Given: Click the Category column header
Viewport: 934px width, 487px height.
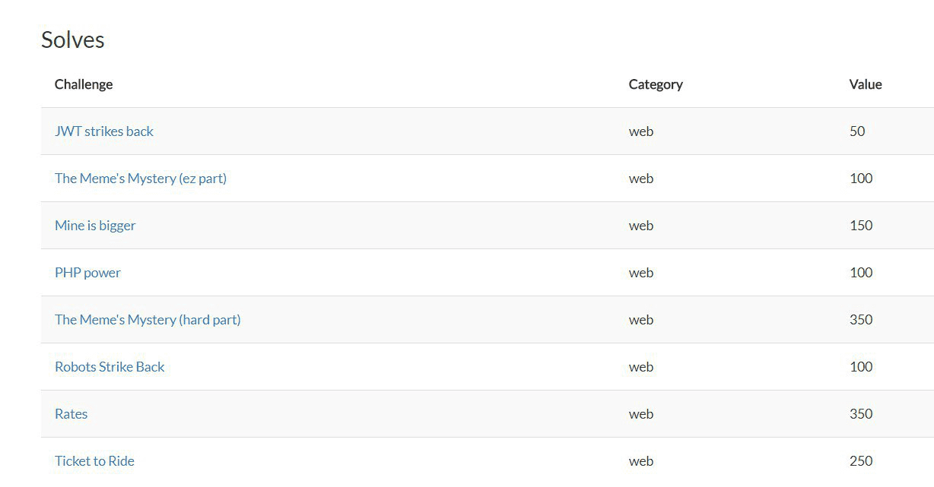Looking at the screenshot, I should [x=656, y=84].
